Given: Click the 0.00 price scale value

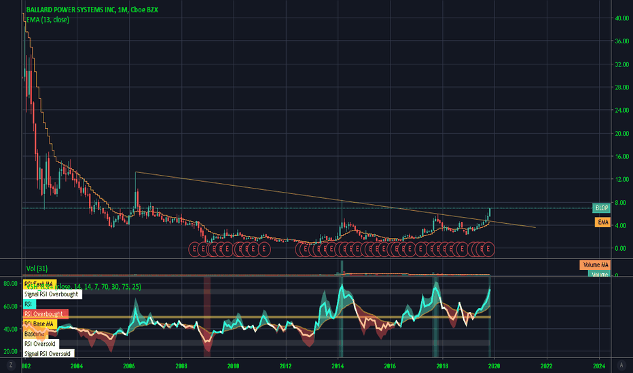Looking at the screenshot, I should pos(620,249).
